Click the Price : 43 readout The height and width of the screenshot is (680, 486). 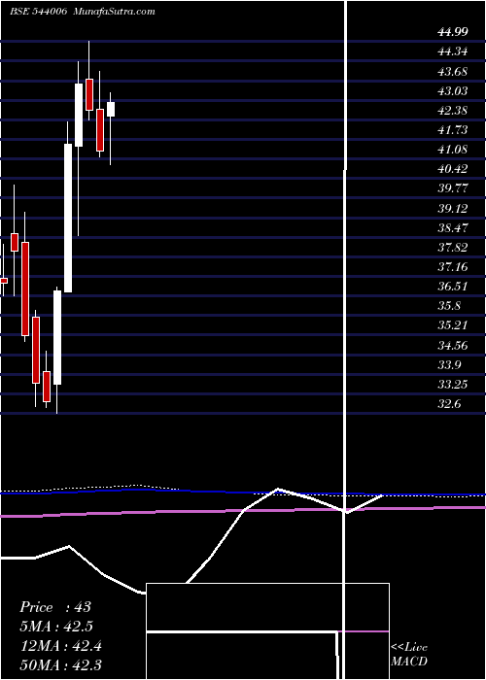pos(55,607)
